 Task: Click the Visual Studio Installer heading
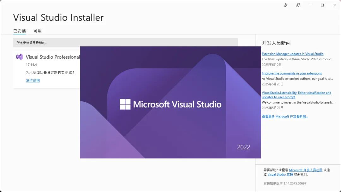[x=58, y=18]
